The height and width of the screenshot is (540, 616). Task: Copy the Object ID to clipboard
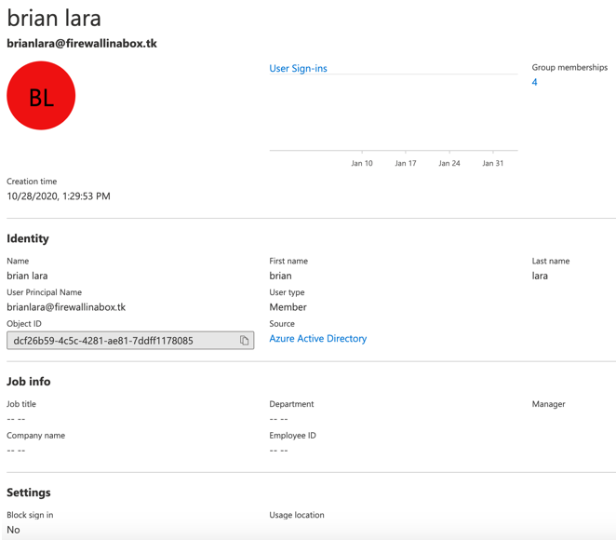244,341
